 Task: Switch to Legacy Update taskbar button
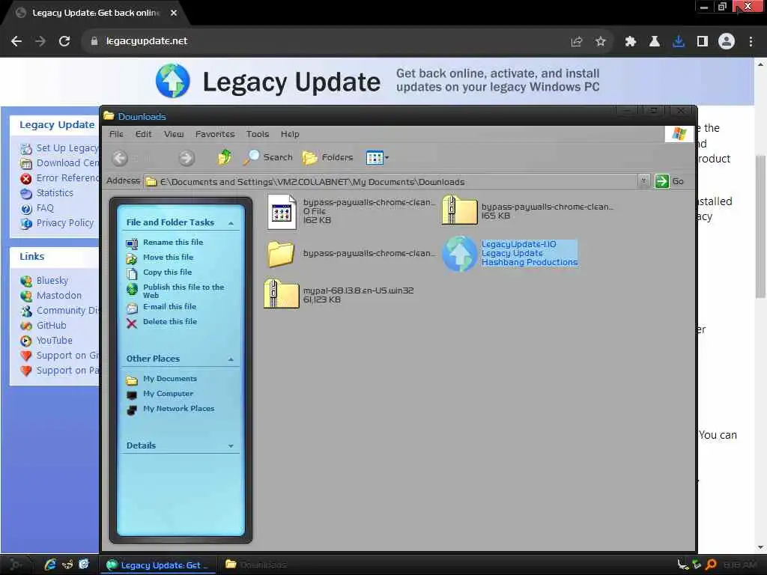158,565
